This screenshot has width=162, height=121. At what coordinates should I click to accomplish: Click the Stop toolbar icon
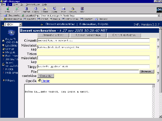[x=82, y=10]
